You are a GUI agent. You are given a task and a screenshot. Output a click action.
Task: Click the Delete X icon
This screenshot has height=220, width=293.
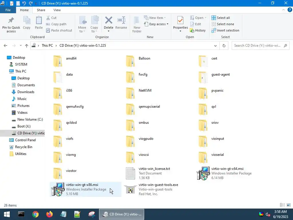(x=108, y=20)
